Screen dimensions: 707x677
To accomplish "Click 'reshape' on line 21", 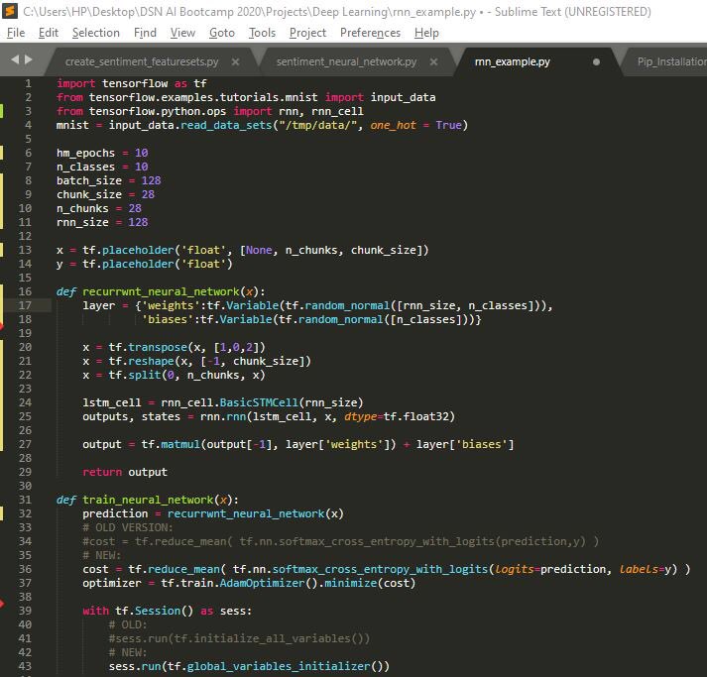I will click(151, 361).
